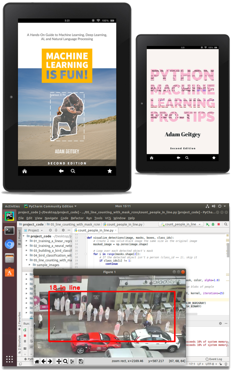Save the figure with the floppy icon
Viewport: 232px width, 371px height.
pos(81,361)
